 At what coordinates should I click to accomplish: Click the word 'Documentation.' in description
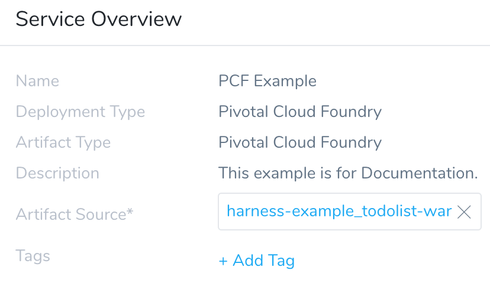(x=420, y=173)
